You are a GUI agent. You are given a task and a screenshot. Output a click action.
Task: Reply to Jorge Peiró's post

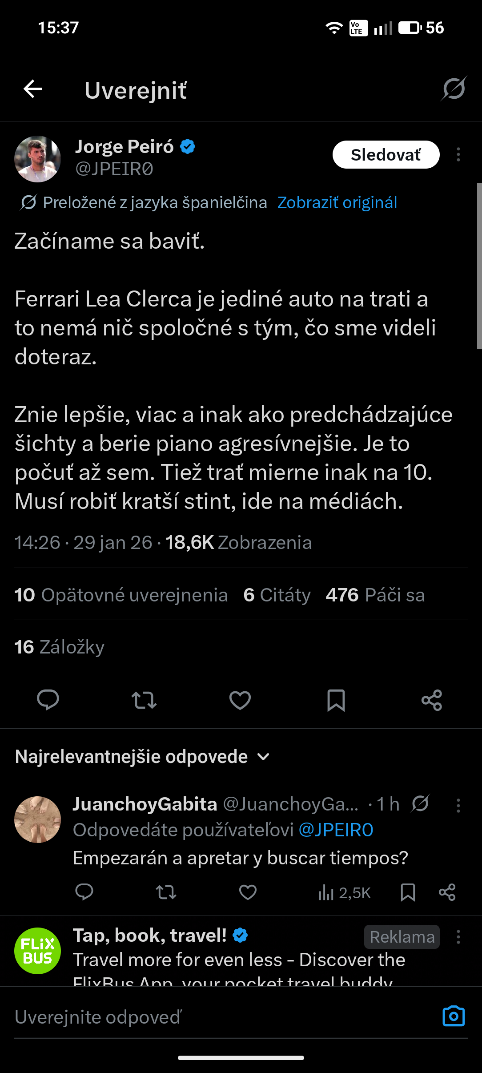pyautogui.click(x=48, y=700)
